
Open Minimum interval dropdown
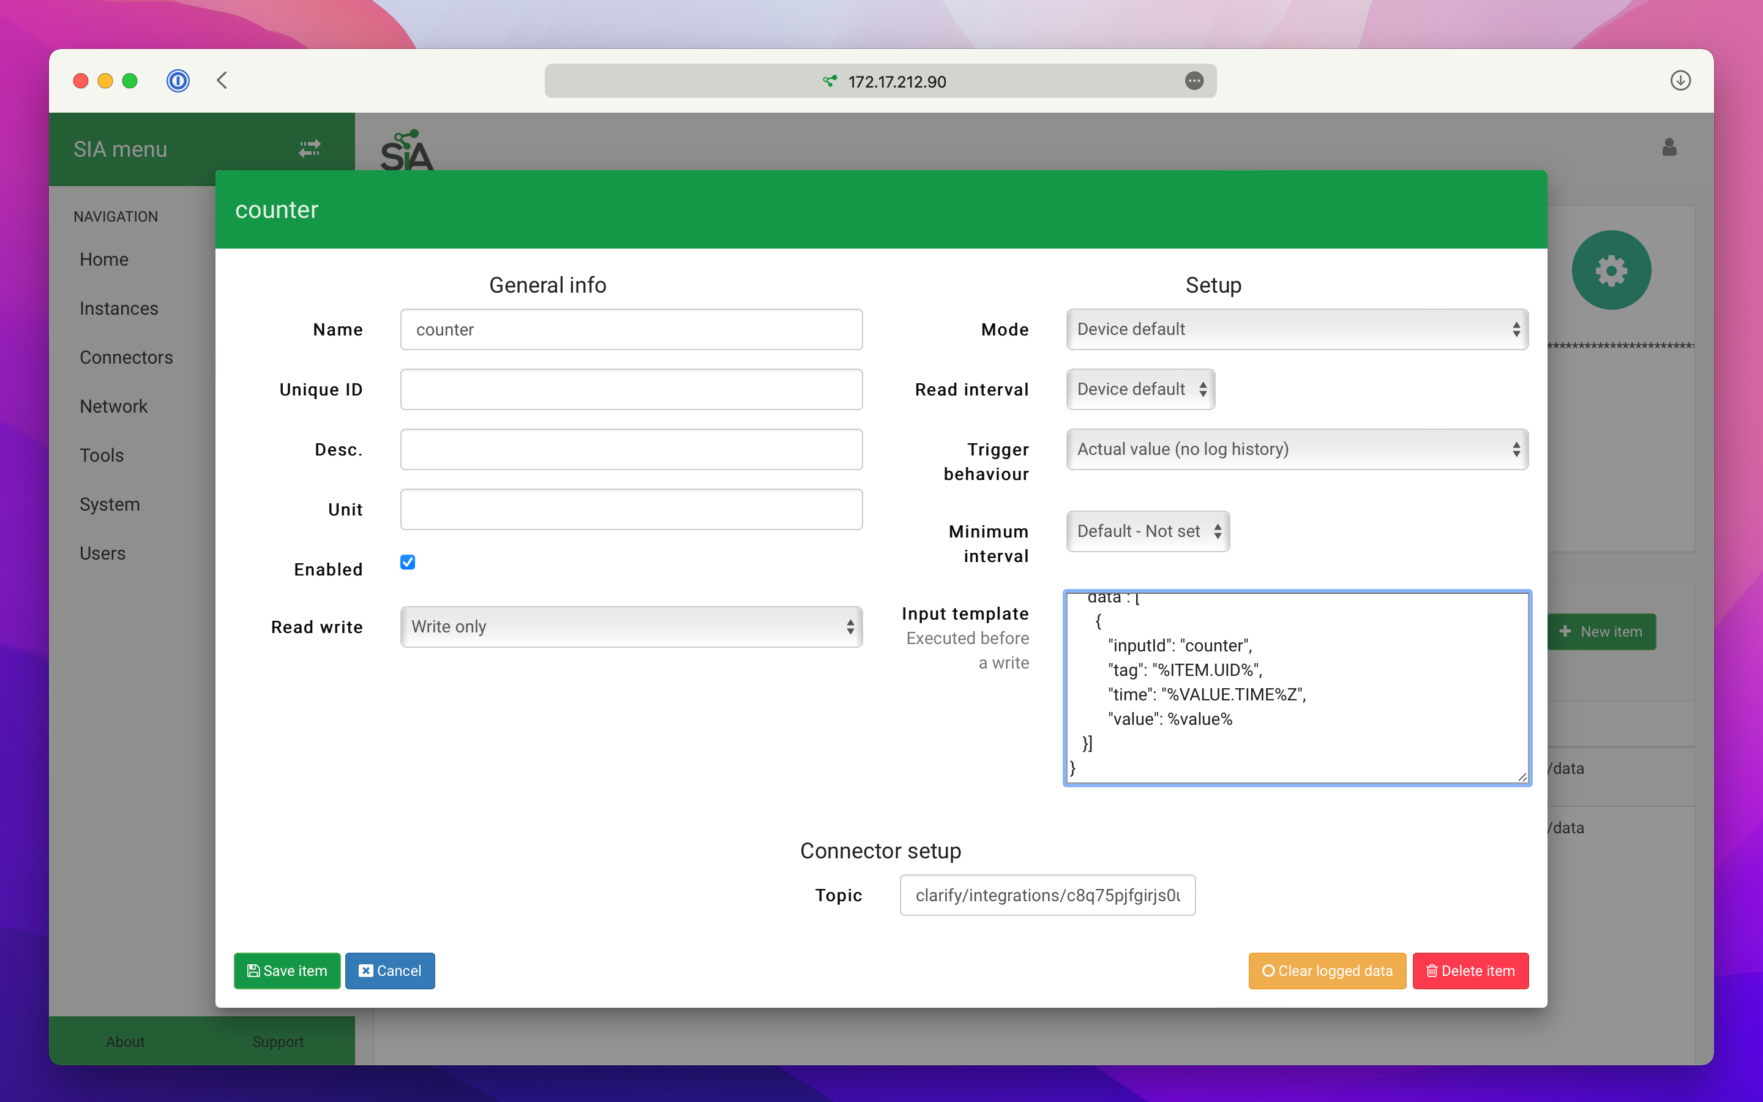coord(1147,531)
